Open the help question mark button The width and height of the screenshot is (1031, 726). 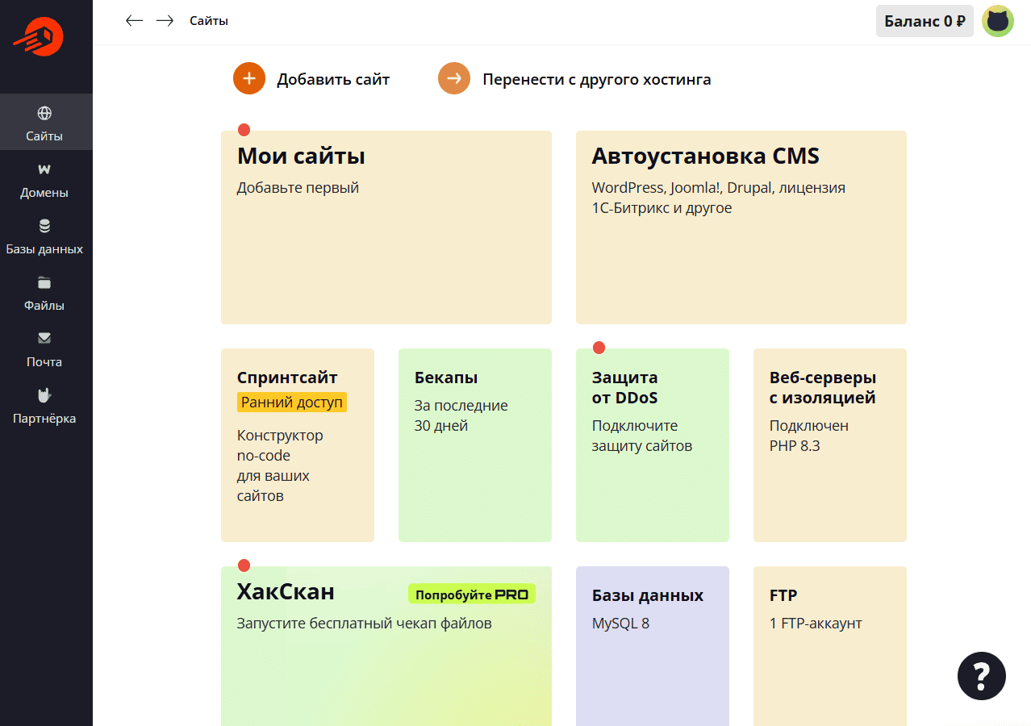981,675
